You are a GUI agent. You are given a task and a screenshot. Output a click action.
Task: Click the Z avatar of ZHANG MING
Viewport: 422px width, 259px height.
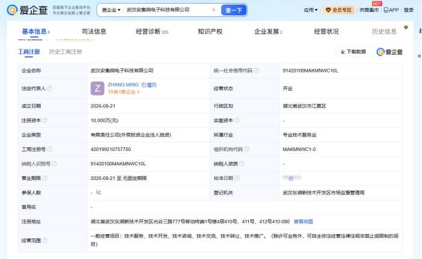tap(98, 88)
